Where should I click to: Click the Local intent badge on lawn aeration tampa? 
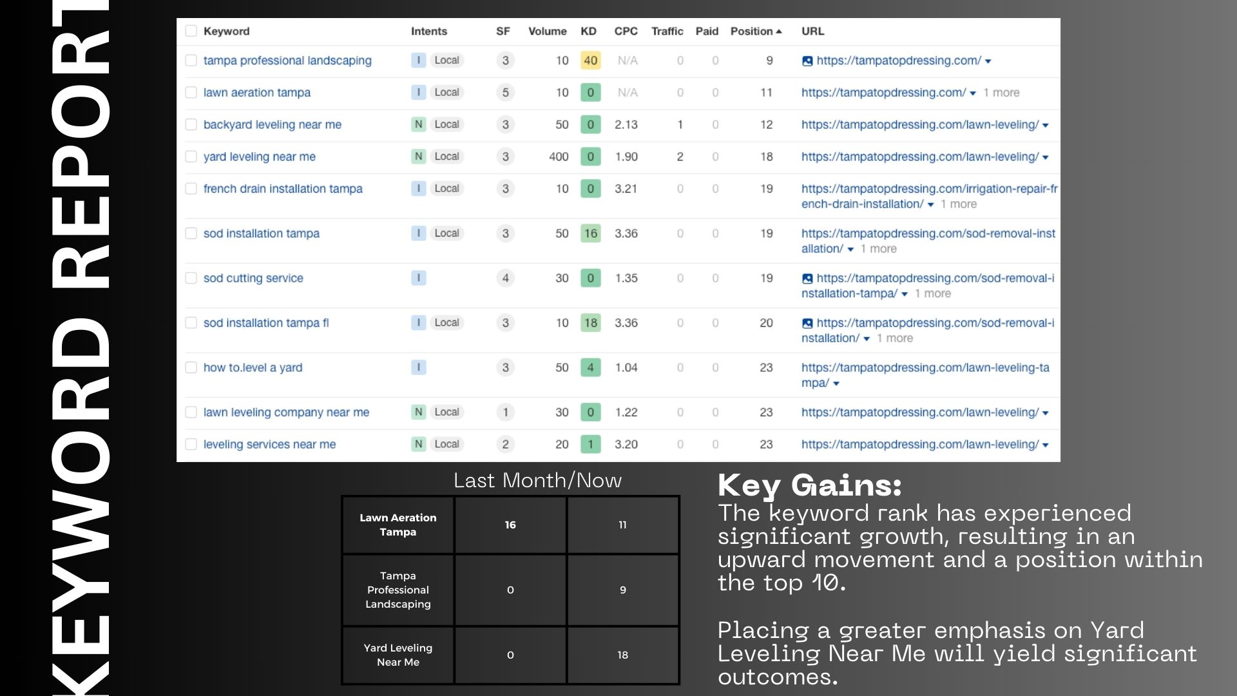(x=446, y=92)
